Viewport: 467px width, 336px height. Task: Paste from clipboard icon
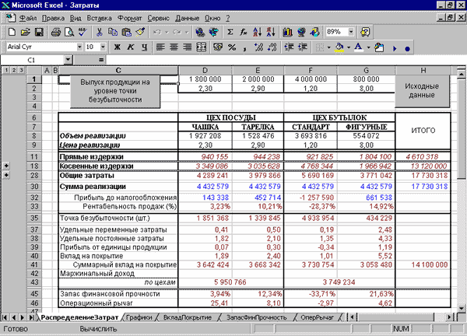pos(126,32)
